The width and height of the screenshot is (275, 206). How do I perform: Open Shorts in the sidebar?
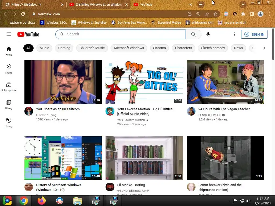coord(9,69)
